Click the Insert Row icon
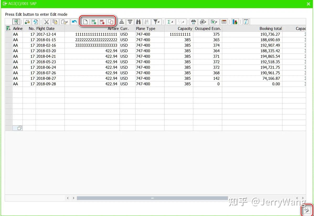 tap(94, 22)
